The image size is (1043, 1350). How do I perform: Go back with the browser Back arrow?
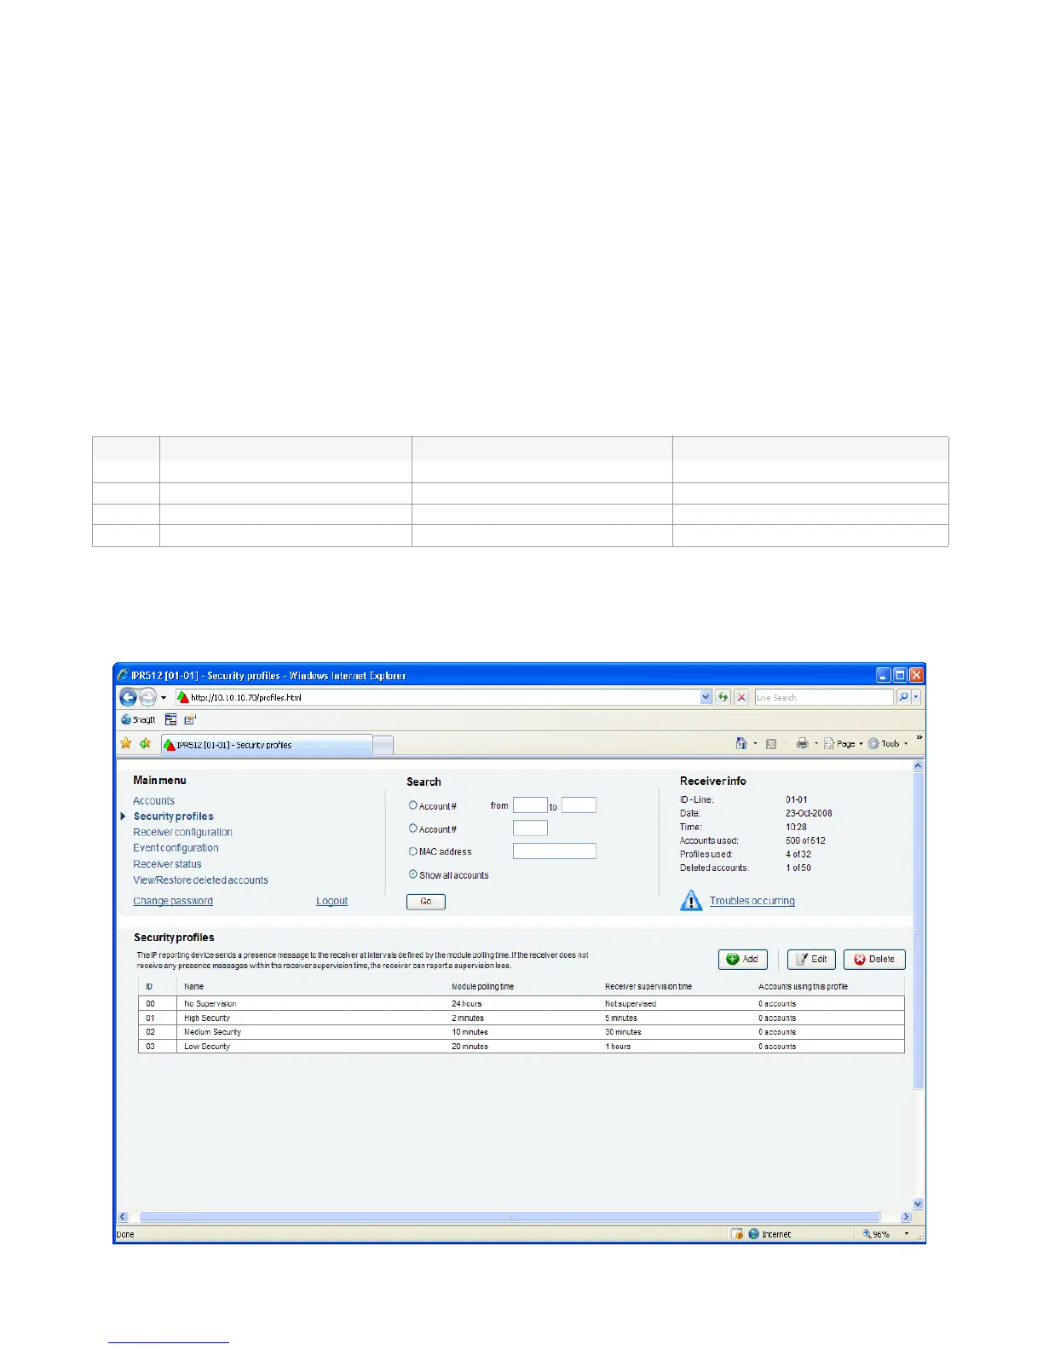[128, 697]
